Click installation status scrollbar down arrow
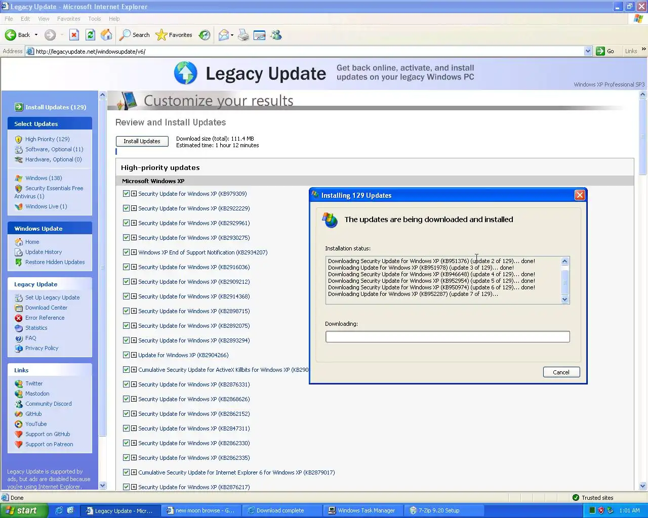 click(x=565, y=299)
